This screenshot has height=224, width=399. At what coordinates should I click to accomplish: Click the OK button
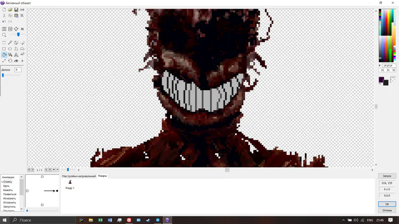coord(387,204)
